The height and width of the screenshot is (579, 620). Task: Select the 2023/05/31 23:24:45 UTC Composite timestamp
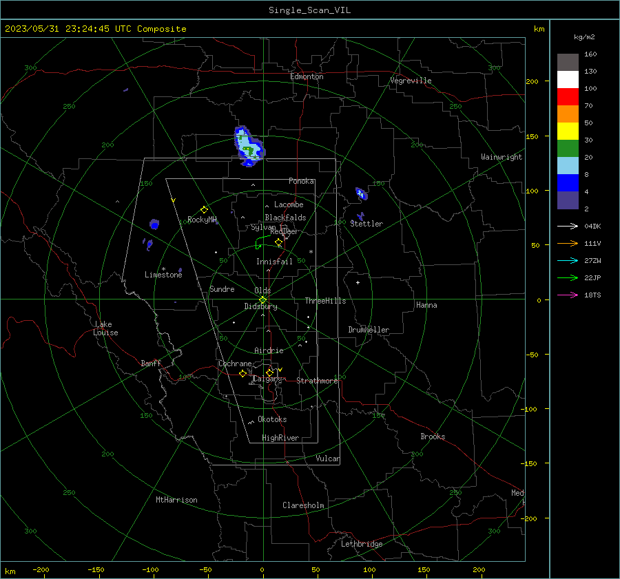pyautogui.click(x=95, y=29)
